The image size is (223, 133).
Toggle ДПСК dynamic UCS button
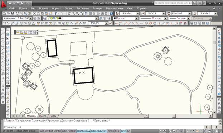click(x=111, y=131)
